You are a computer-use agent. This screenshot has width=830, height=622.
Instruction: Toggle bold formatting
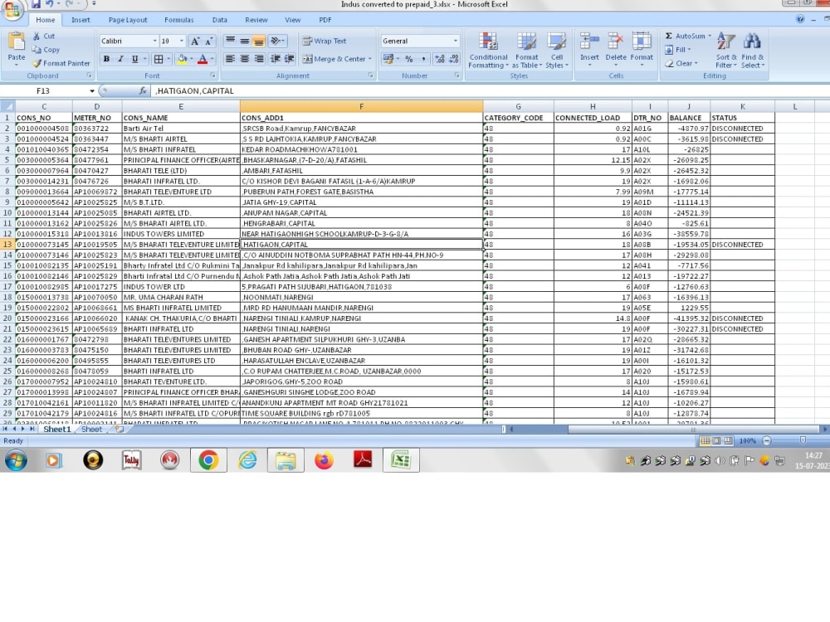point(106,59)
